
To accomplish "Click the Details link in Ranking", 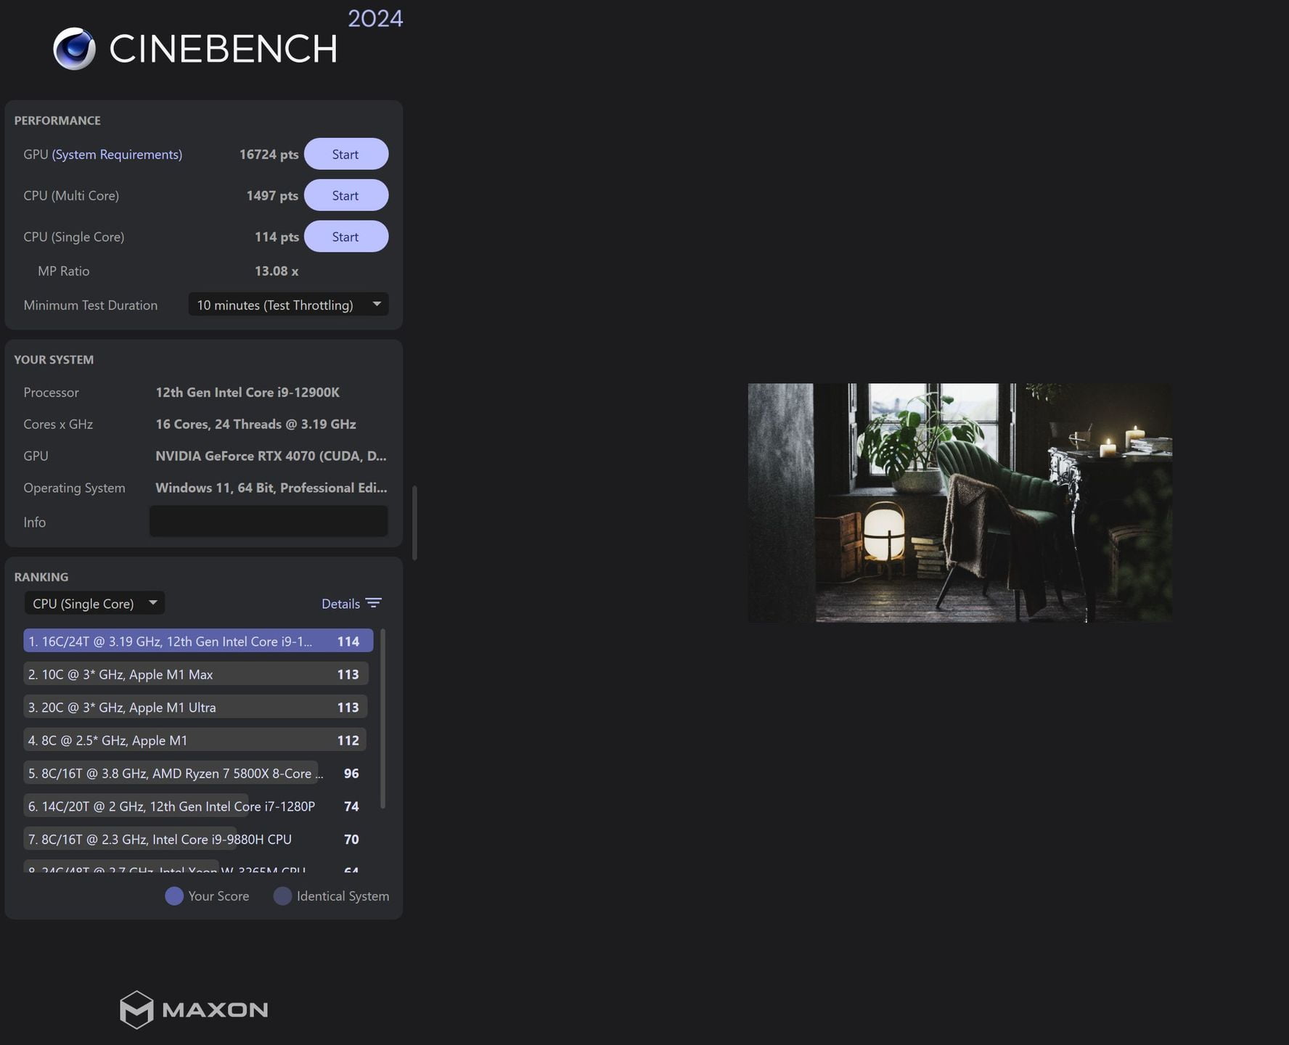I will [340, 603].
